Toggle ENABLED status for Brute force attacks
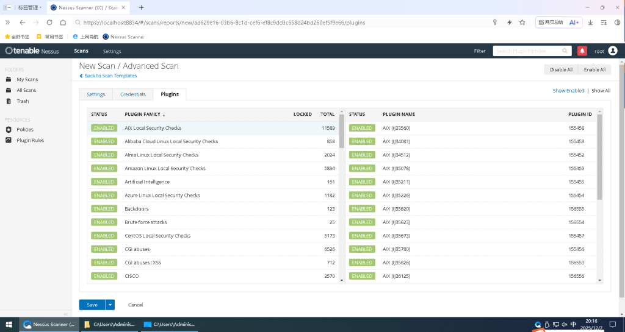The image size is (625, 332). tap(104, 222)
